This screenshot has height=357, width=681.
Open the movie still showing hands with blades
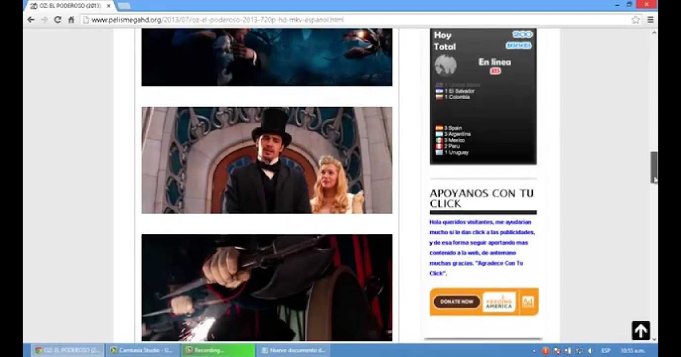tap(267, 288)
